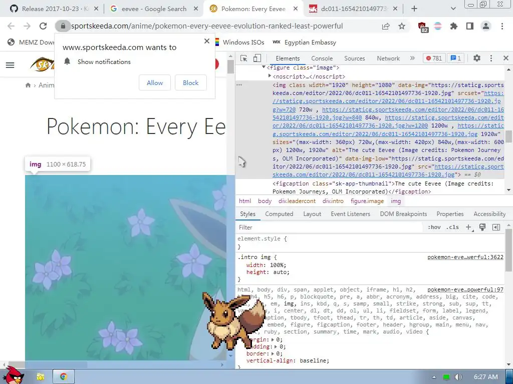
Task: Click the home breadcrumb icon
Action: click(x=28, y=85)
